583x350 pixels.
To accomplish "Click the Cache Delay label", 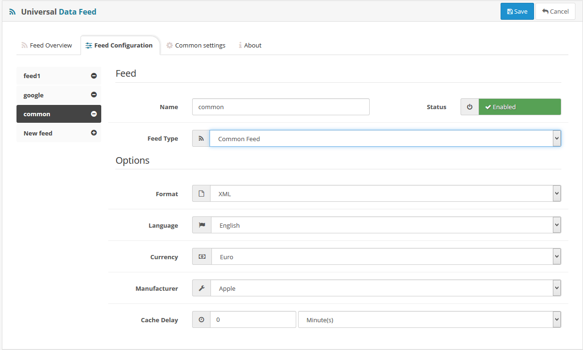I will pyautogui.click(x=159, y=320).
